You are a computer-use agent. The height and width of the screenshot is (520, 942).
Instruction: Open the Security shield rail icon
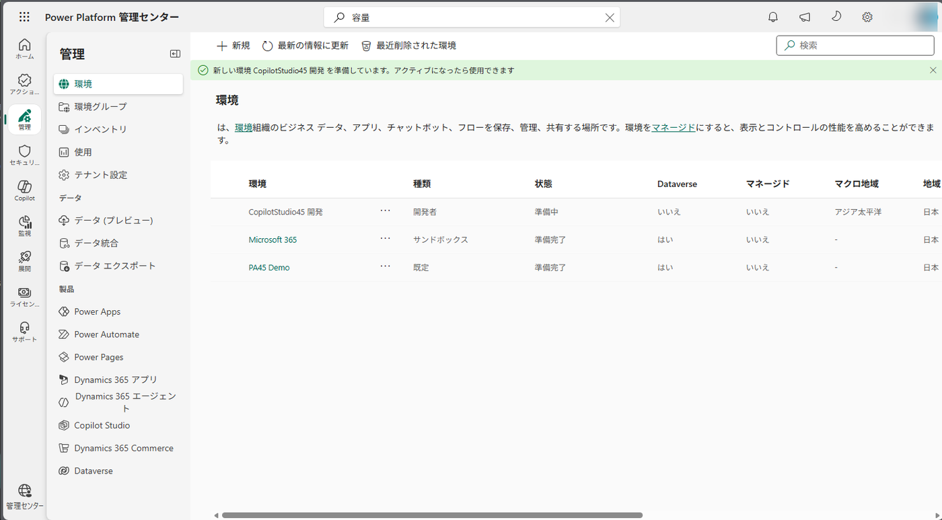24,155
